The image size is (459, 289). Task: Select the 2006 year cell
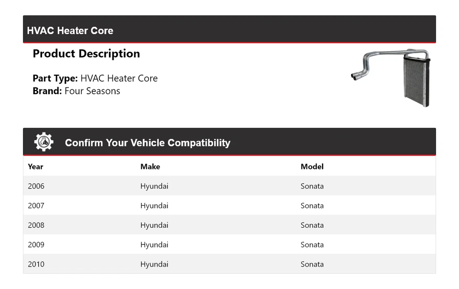click(x=36, y=186)
